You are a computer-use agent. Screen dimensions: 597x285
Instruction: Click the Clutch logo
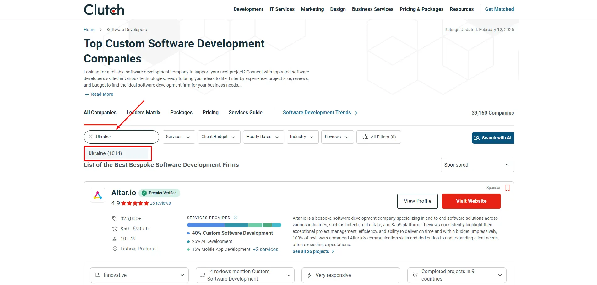(x=104, y=9)
